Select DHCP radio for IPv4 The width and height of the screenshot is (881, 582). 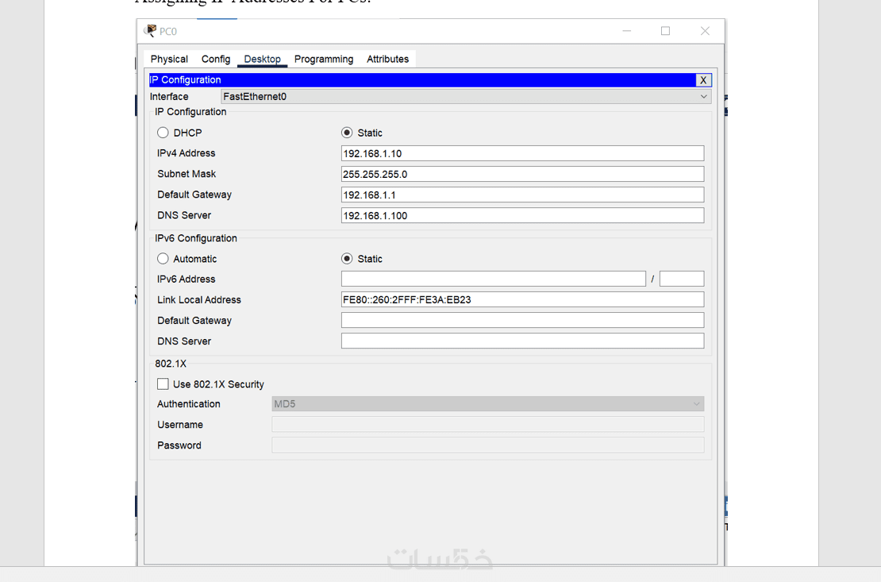point(163,133)
